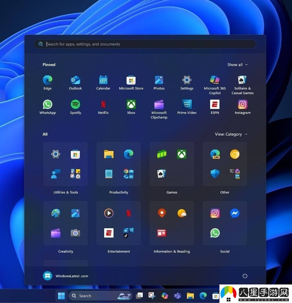Viewport: 292px width, 303px height.
Task: Launch Prime Video
Action: tap(187, 105)
